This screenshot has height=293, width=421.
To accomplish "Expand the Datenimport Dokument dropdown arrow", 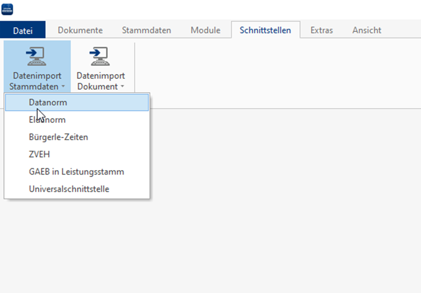I will point(122,87).
